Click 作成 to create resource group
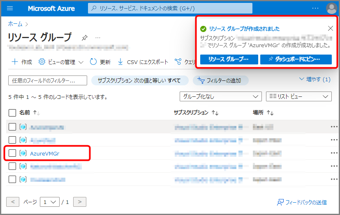Image resolution: width=340 pixels, height=215 pixels. (21, 62)
